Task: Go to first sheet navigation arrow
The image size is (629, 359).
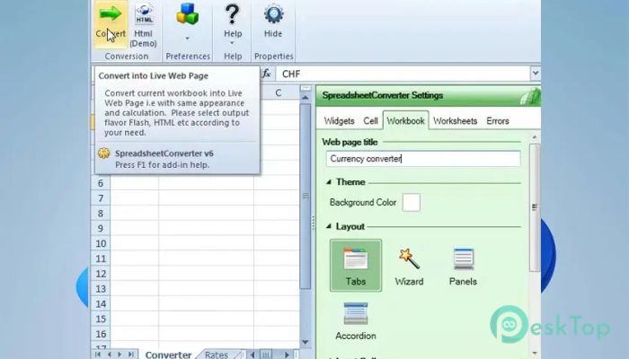Action: 98,355
